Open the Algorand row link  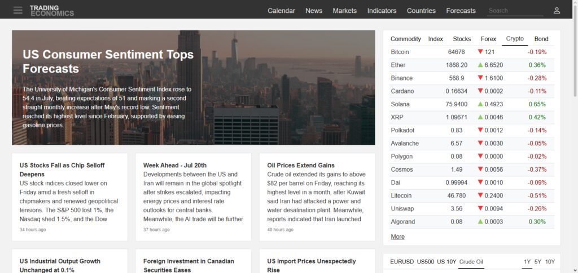(x=402, y=222)
